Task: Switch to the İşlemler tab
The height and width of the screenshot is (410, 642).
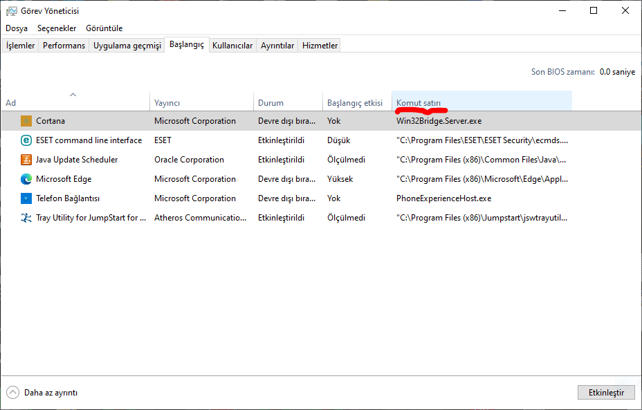Action: pos(21,46)
